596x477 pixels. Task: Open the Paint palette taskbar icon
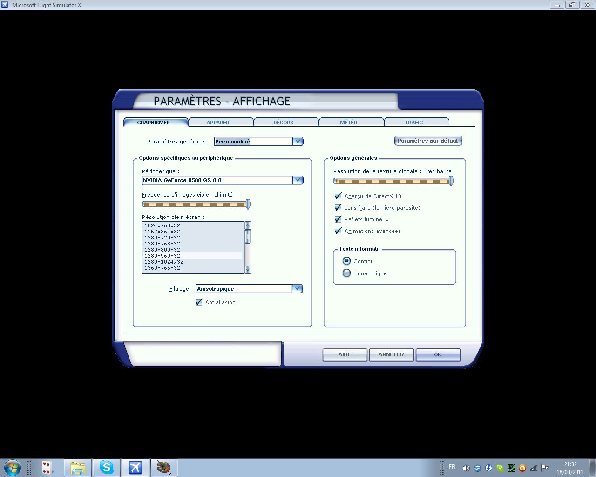pos(163,467)
